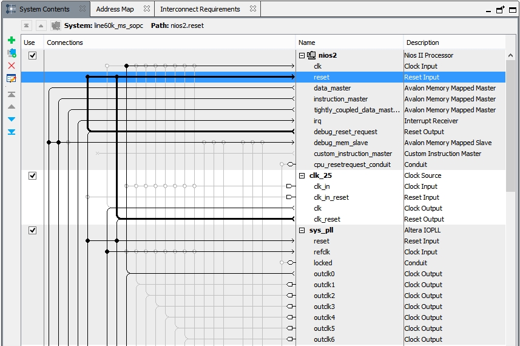Click the green plus add component icon

(x=11, y=40)
